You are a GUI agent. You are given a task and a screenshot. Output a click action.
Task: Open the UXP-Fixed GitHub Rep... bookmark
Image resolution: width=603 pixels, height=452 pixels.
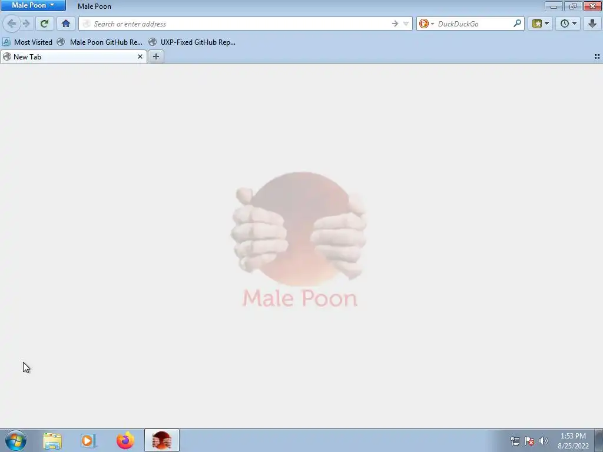click(193, 42)
